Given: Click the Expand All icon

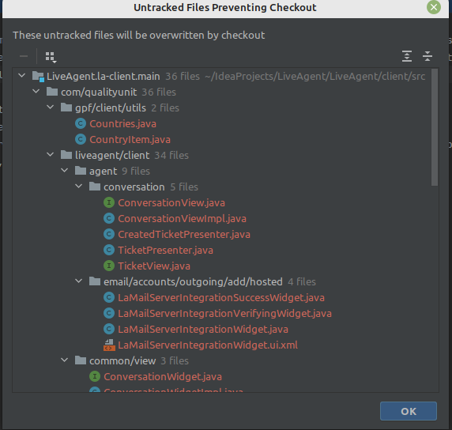Looking at the screenshot, I should click(407, 56).
